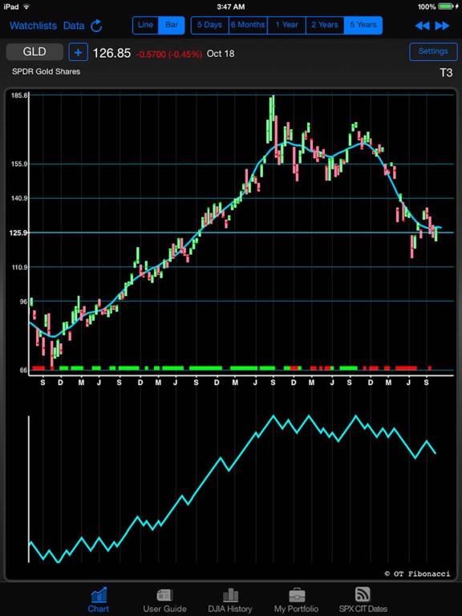The width and height of the screenshot is (462, 616).
Task: Add symbol with the plus button
Action: point(78,52)
